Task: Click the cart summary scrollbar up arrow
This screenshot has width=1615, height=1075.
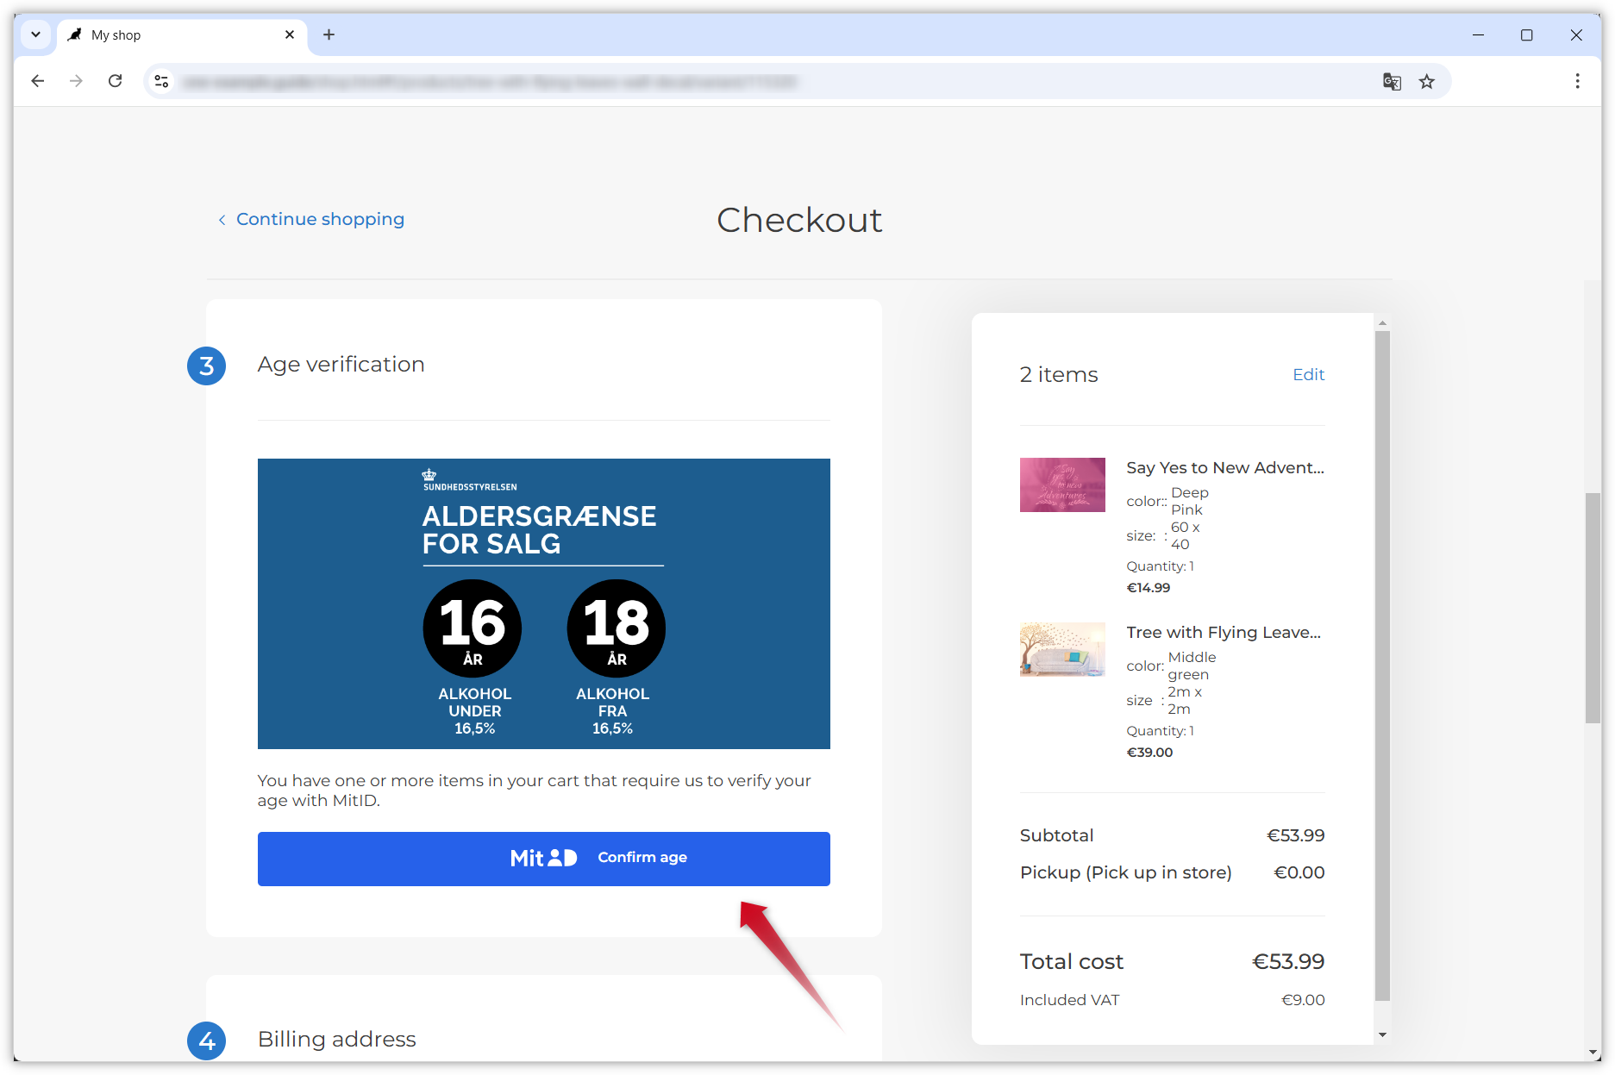Action: (1382, 322)
